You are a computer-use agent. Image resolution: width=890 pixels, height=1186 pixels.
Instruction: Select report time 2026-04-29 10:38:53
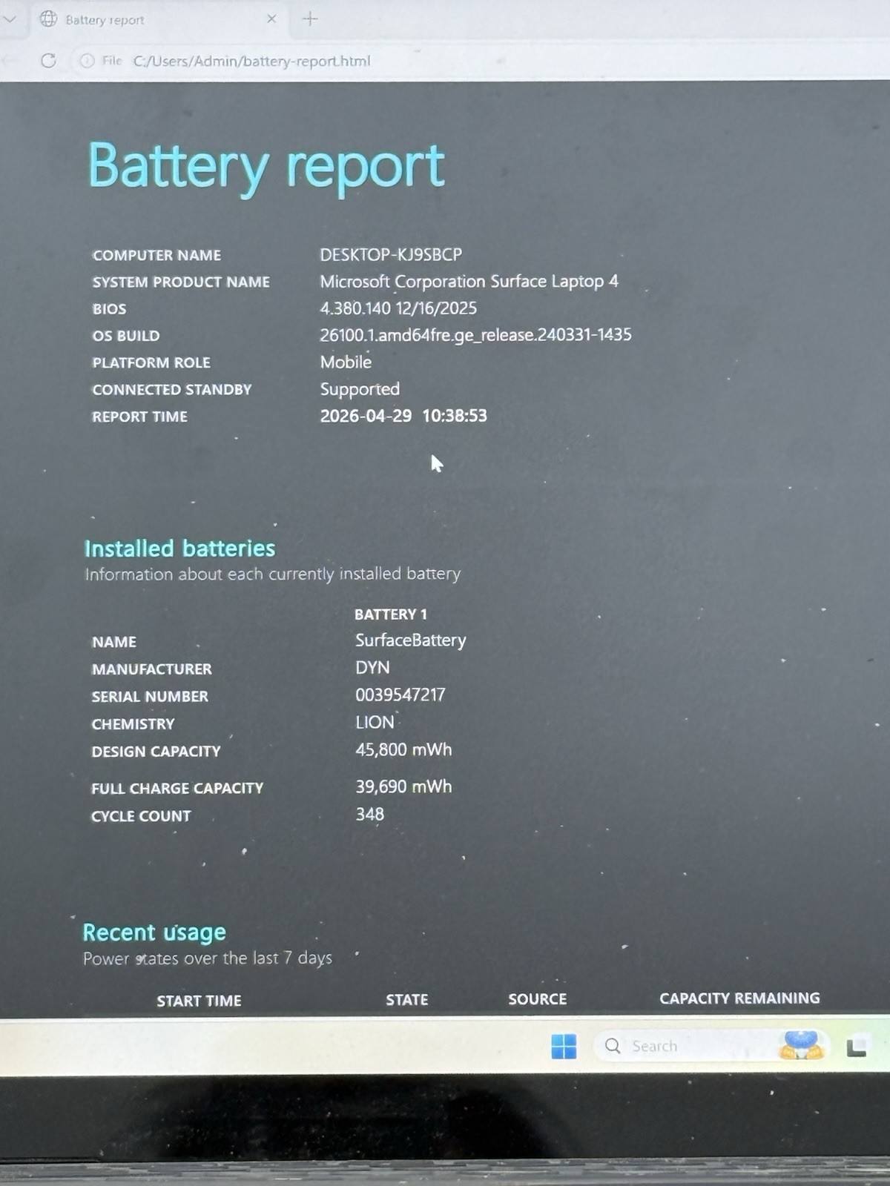tap(403, 416)
